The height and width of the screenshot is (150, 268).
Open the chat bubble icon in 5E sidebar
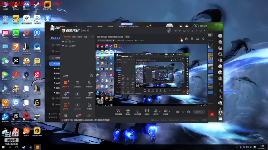(x=220, y=119)
